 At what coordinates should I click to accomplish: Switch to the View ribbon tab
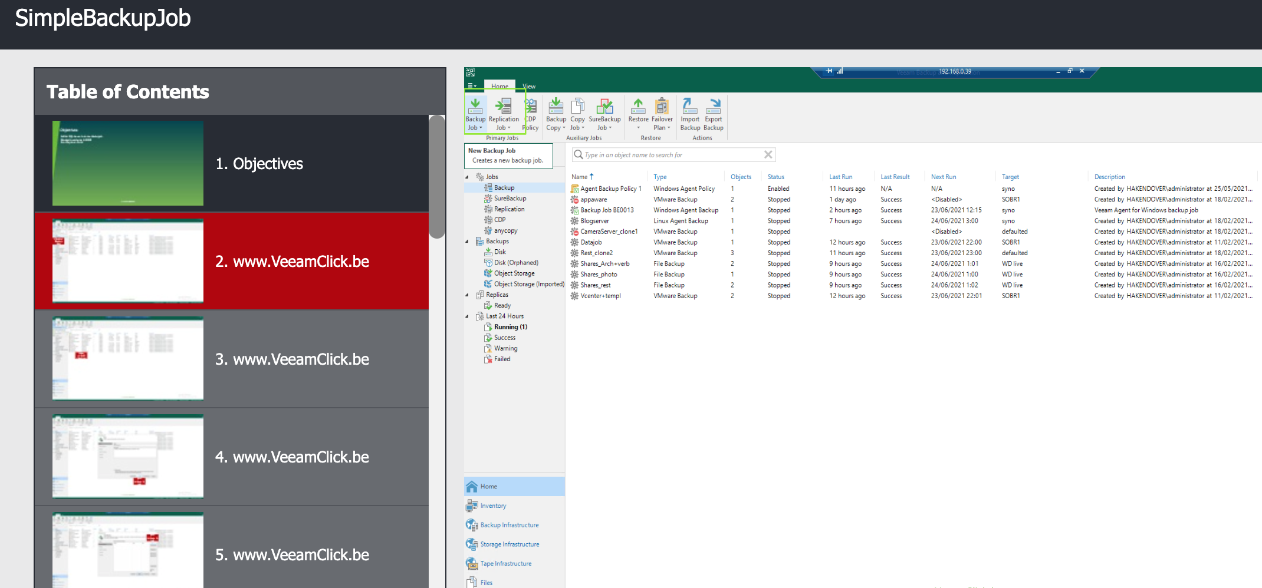tap(528, 86)
